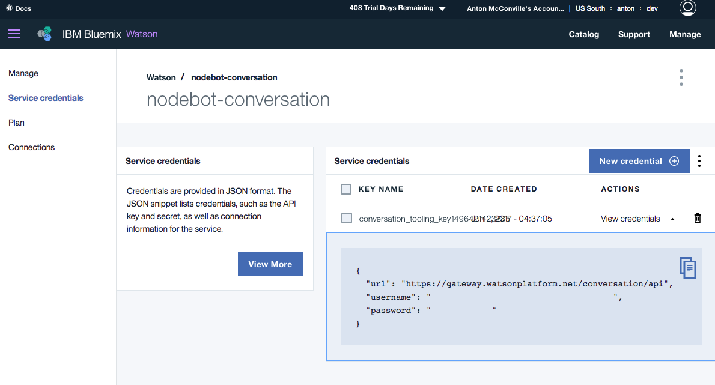Click the "password" JSON line
This screenshot has width=715, height=385.
[431, 311]
